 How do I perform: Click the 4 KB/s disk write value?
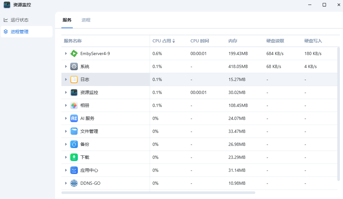pos(310,66)
